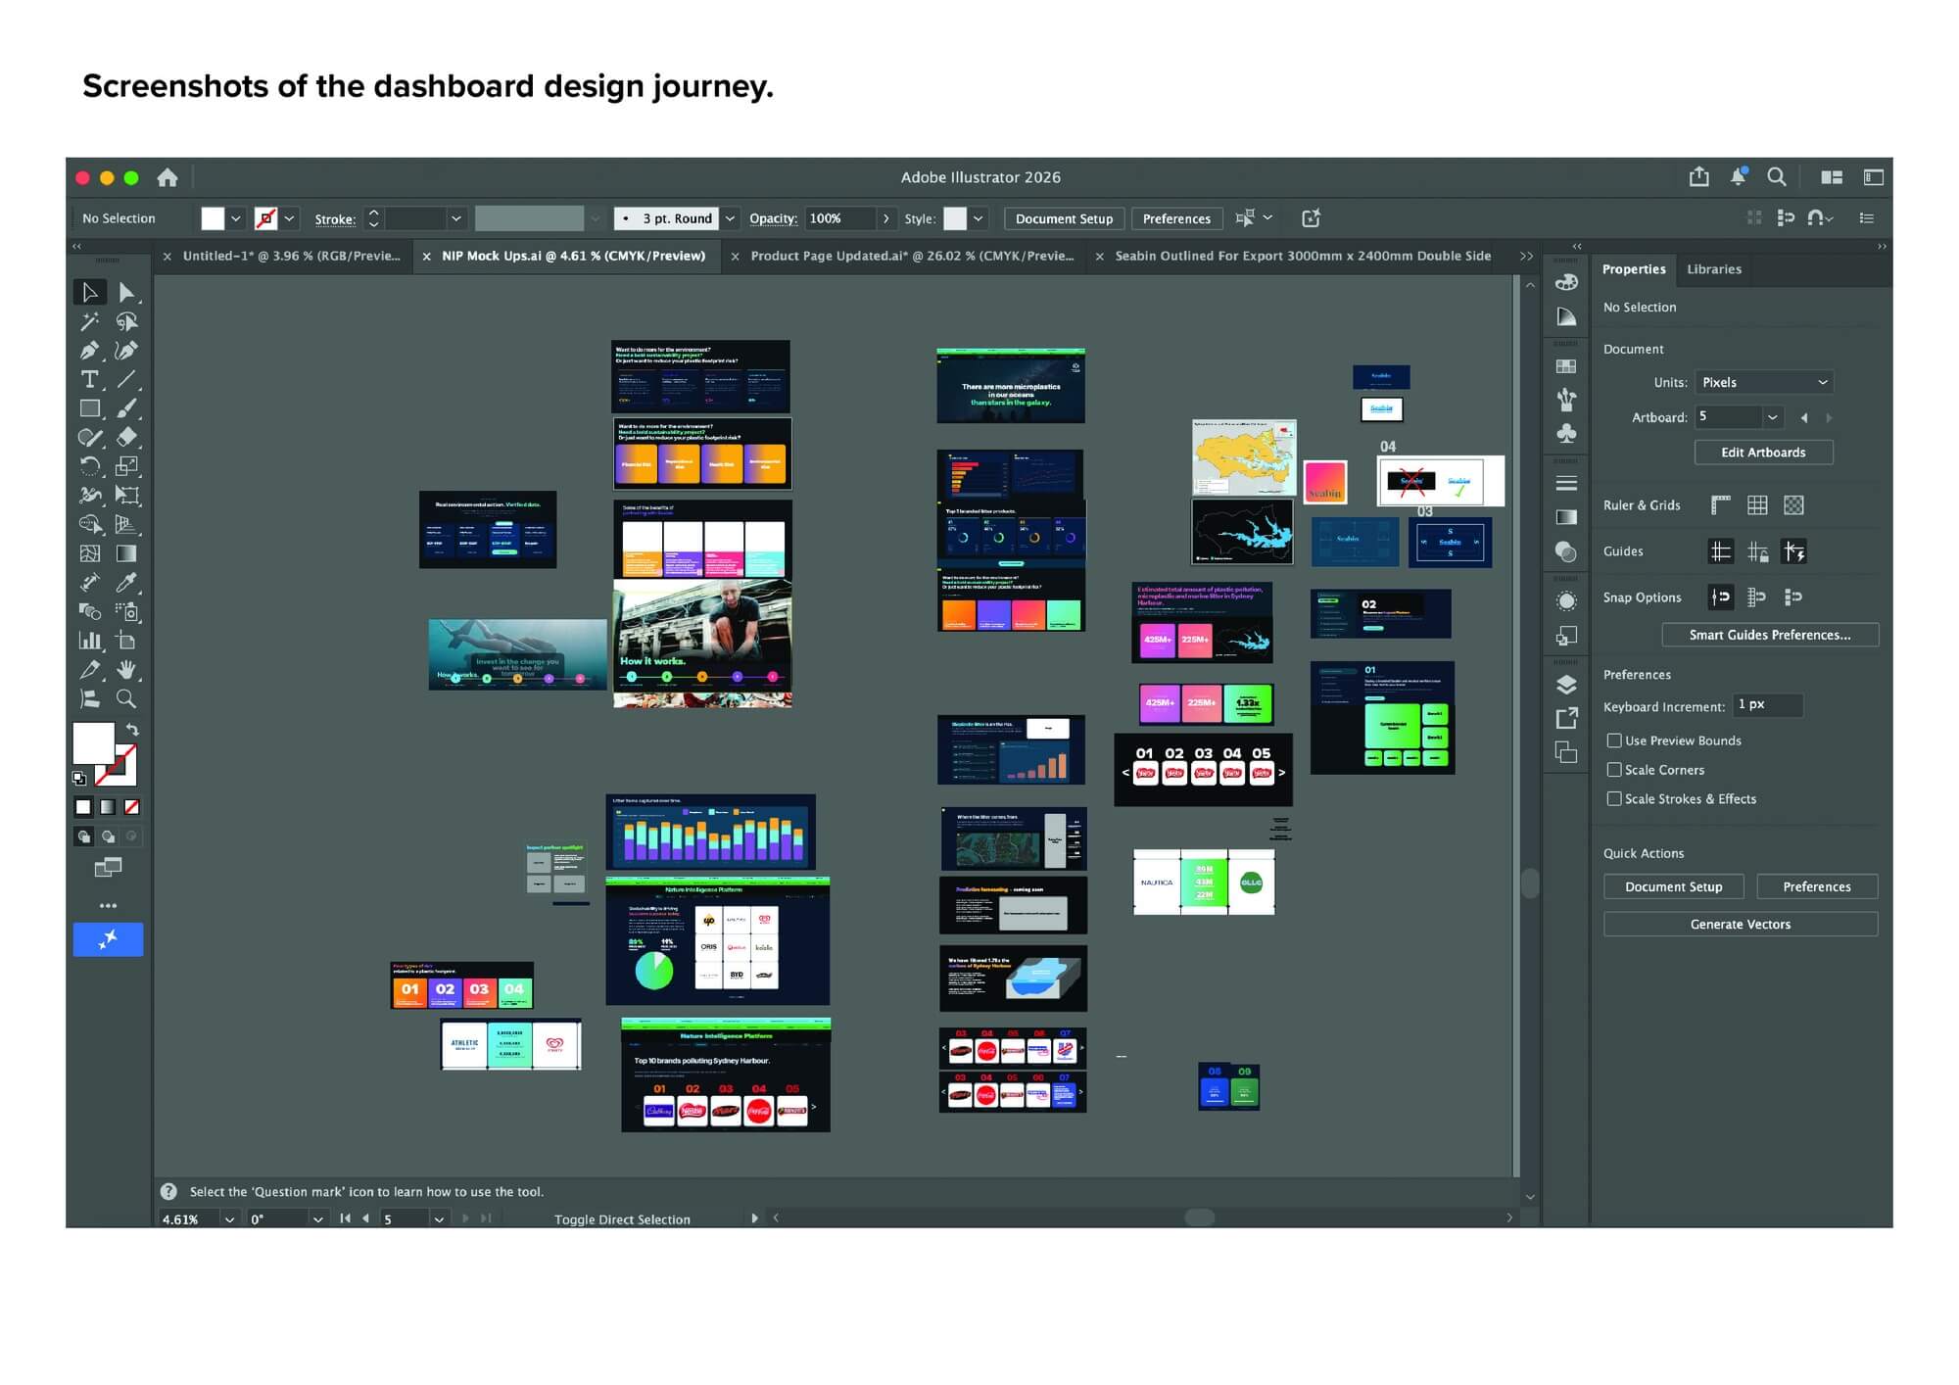Image resolution: width=1959 pixels, height=1385 pixels.
Task: Open the Share document icon
Action: 1699,176
